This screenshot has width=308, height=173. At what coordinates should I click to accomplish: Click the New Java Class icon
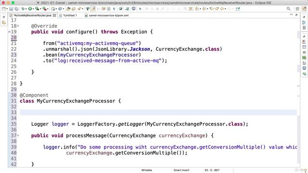(60, 9)
